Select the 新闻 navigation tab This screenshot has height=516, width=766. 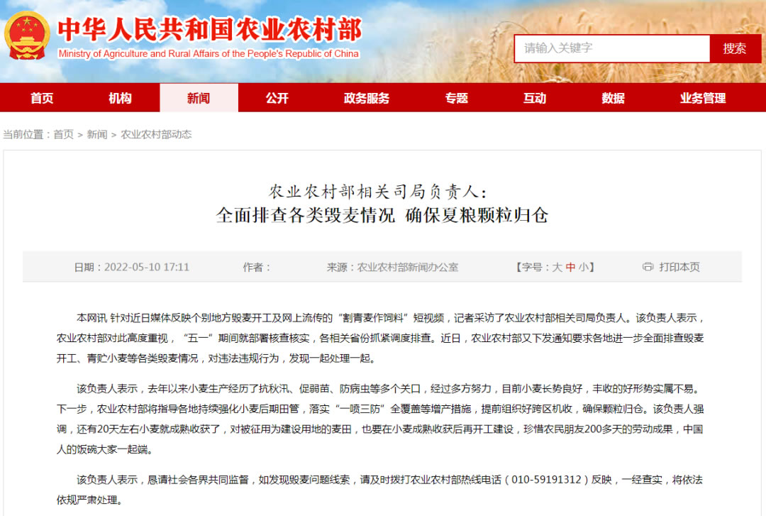tap(199, 98)
